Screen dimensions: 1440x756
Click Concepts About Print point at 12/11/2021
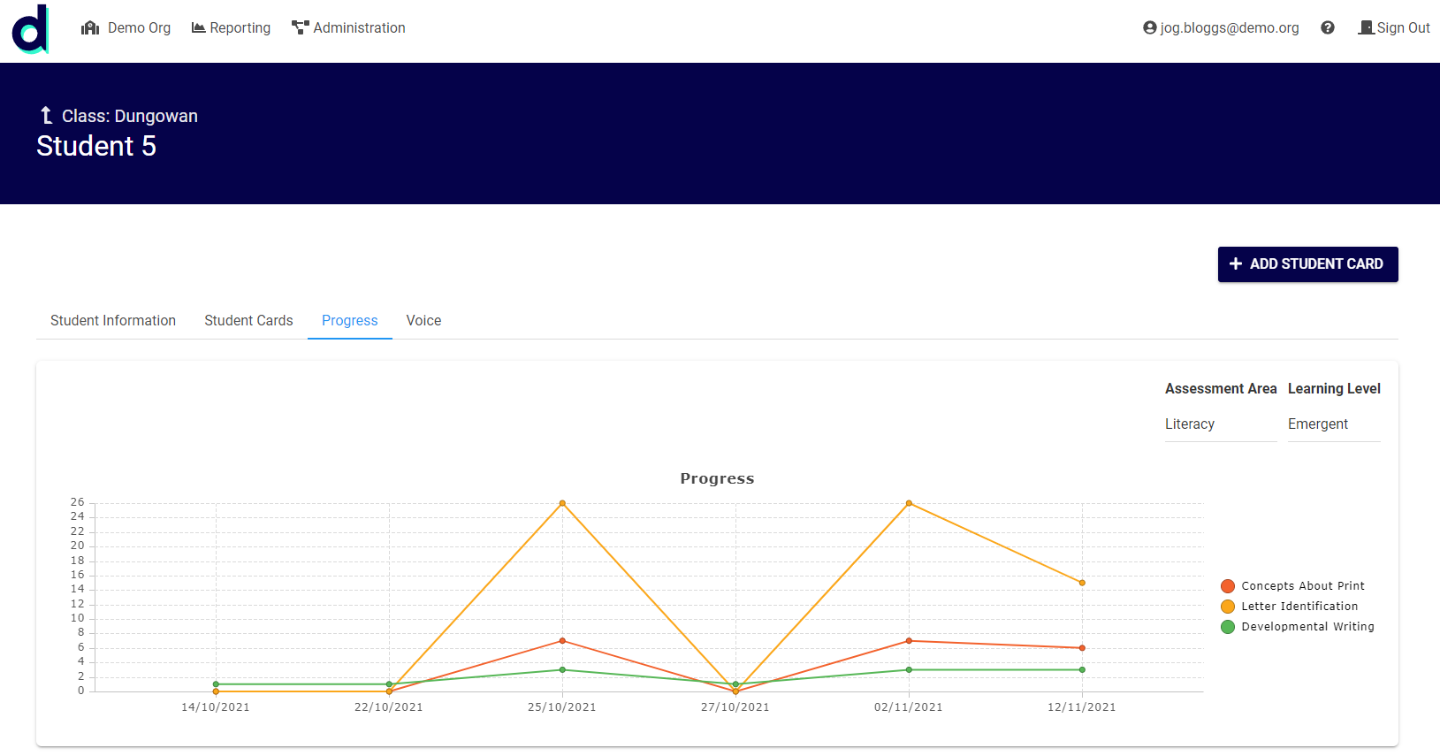point(1082,648)
